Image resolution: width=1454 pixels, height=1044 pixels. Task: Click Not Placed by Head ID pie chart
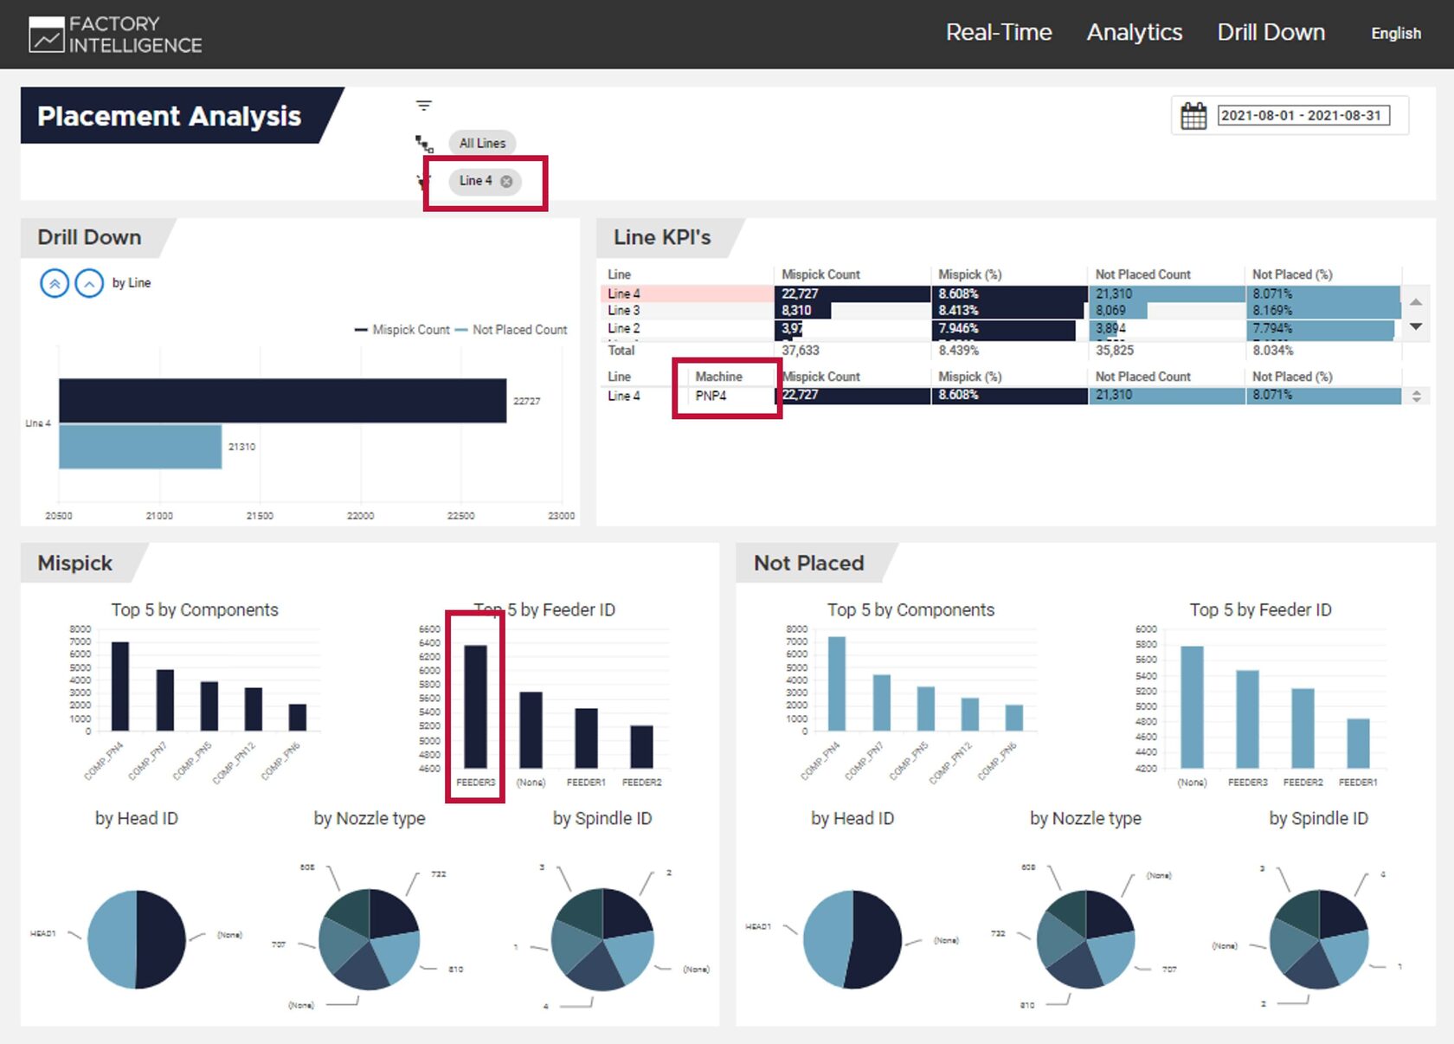pos(852,939)
